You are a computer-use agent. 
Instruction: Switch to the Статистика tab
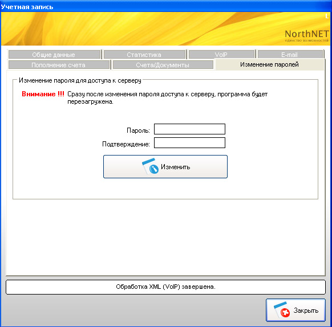144,55
